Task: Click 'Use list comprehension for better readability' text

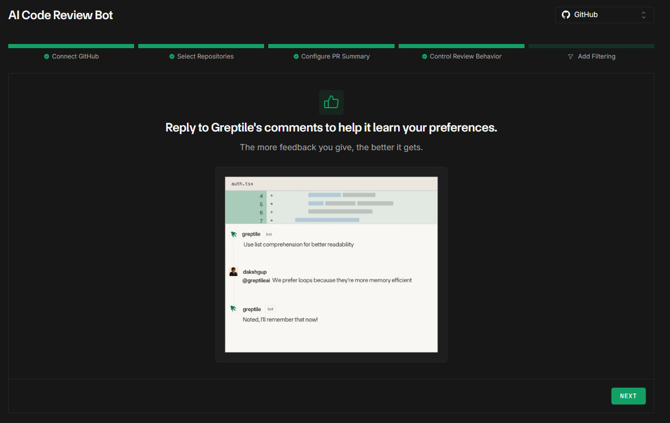Action: [299, 244]
